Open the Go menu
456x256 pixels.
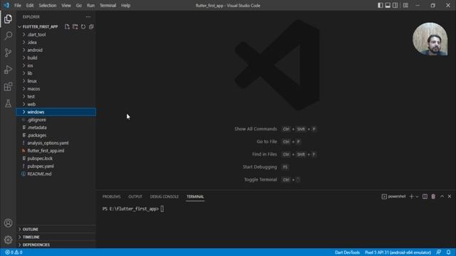click(79, 5)
